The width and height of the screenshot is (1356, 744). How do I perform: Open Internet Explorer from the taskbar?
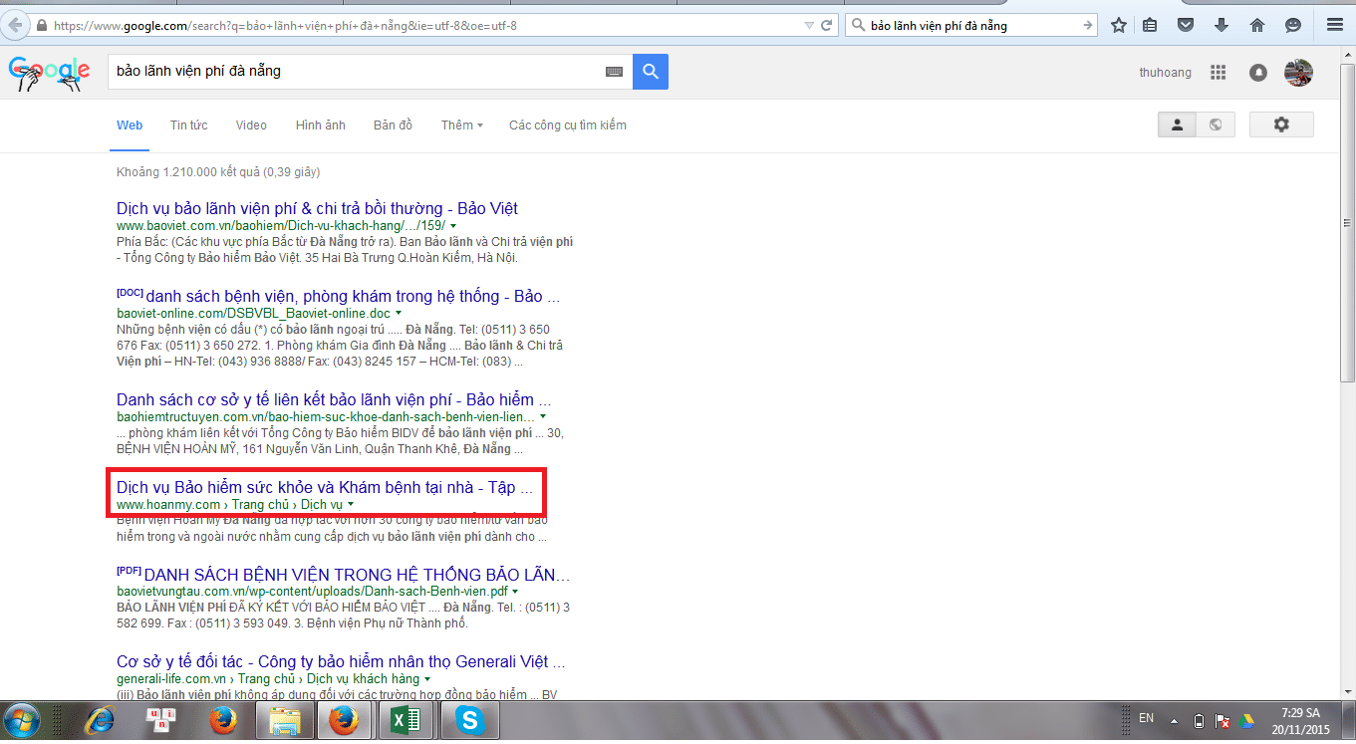99,720
